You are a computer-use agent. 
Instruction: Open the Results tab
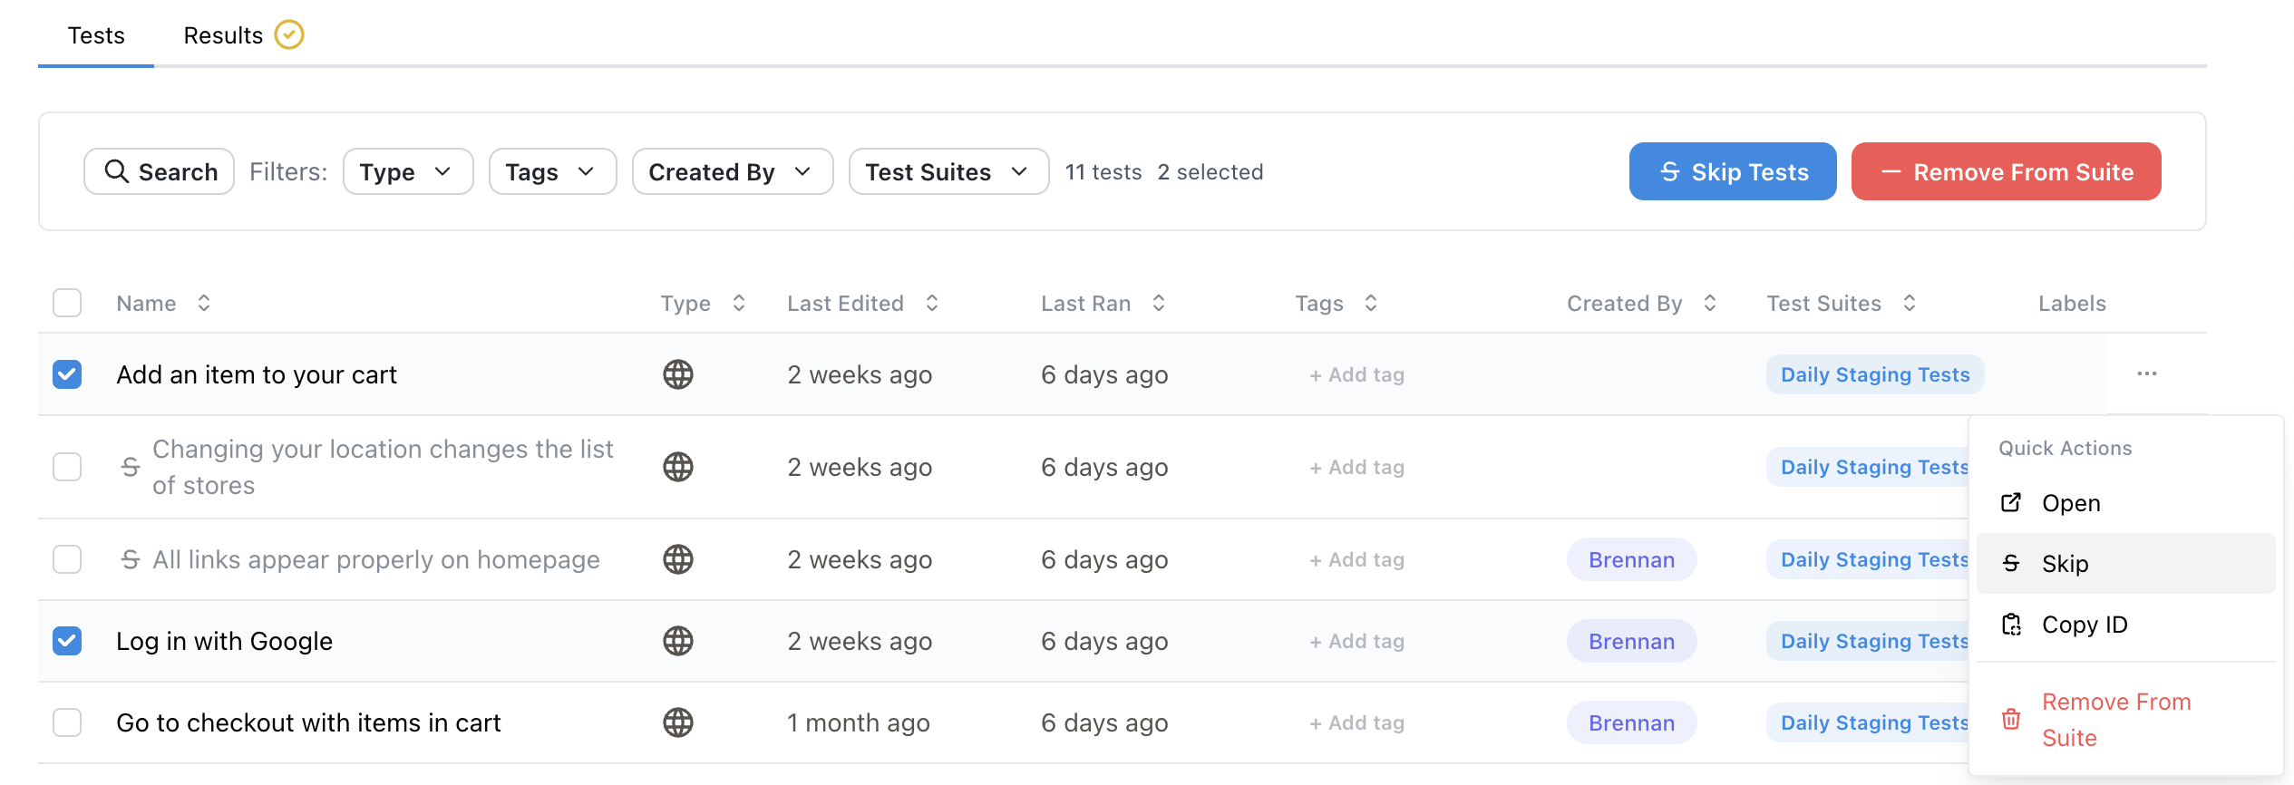tap(223, 35)
